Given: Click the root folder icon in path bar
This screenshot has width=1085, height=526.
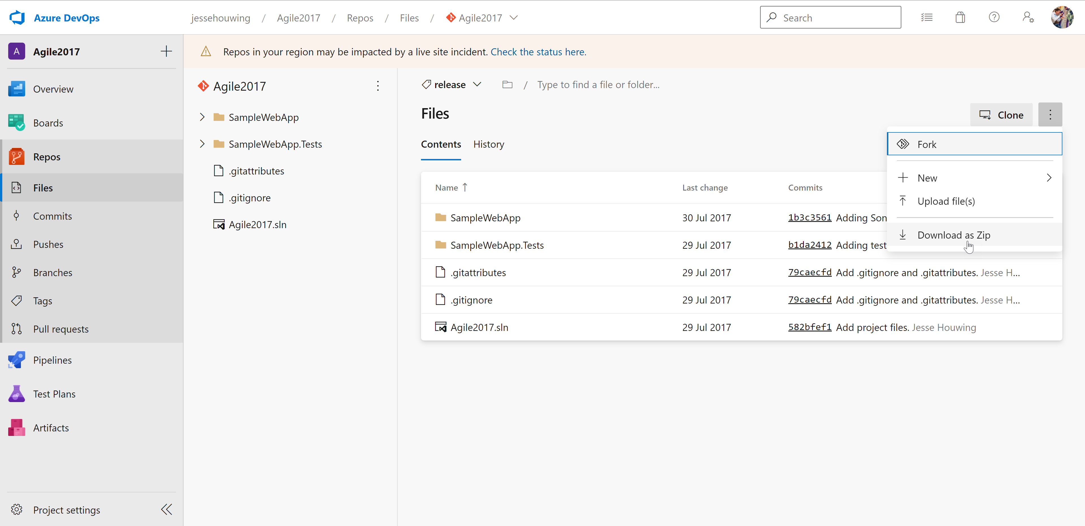Looking at the screenshot, I should pyautogui.click(x=507, y=85).
